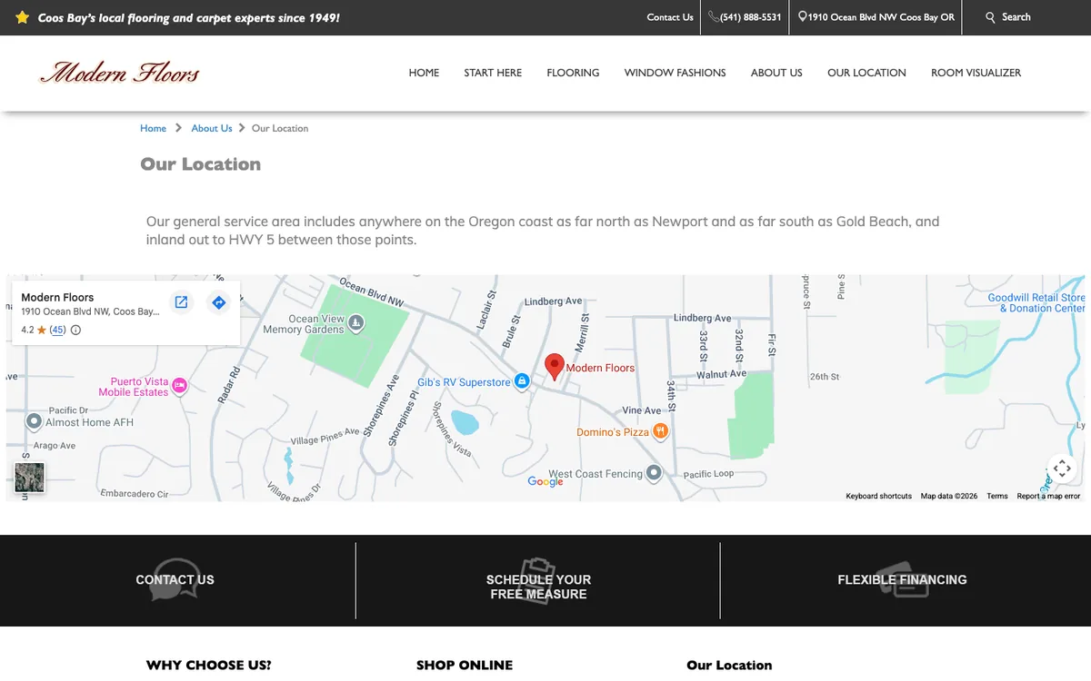Open the FLOORING menu
The height and width of the screenshot is (681, 1091).
click(x=573, y=73)
